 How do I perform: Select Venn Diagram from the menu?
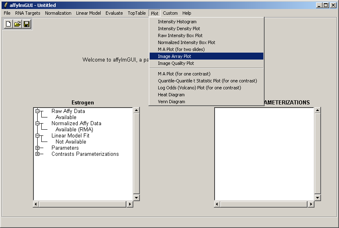[171, 102]
